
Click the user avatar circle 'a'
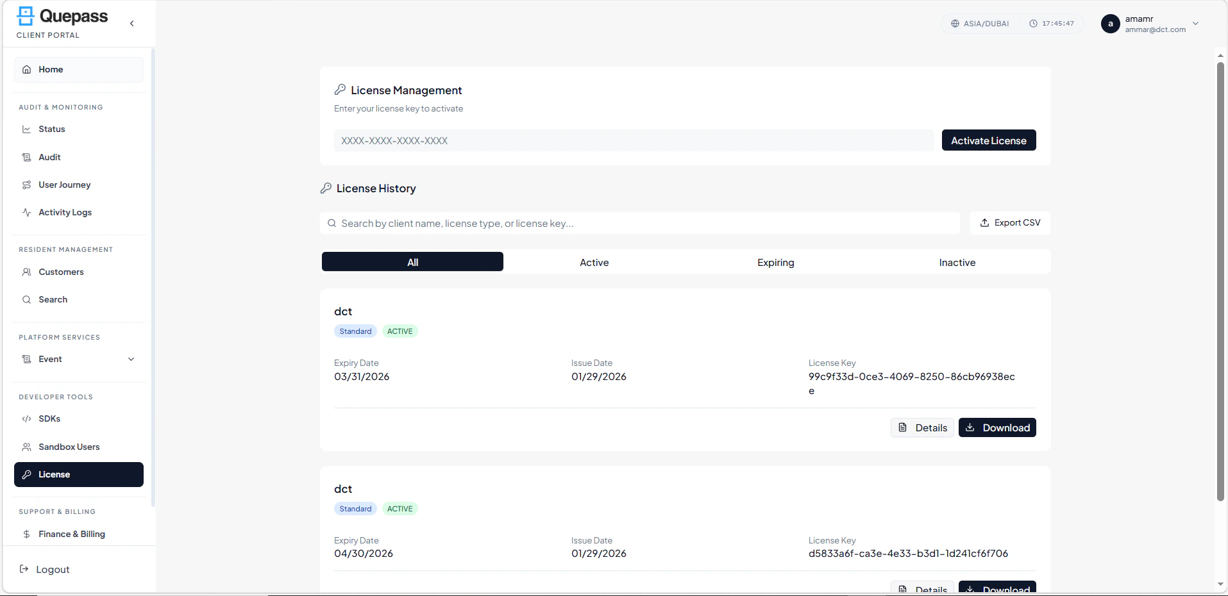[1110, 24]
